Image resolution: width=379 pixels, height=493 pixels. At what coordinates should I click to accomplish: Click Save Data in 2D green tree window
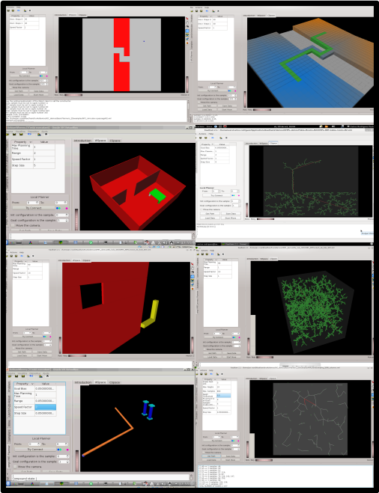click(x=231, y=213)
